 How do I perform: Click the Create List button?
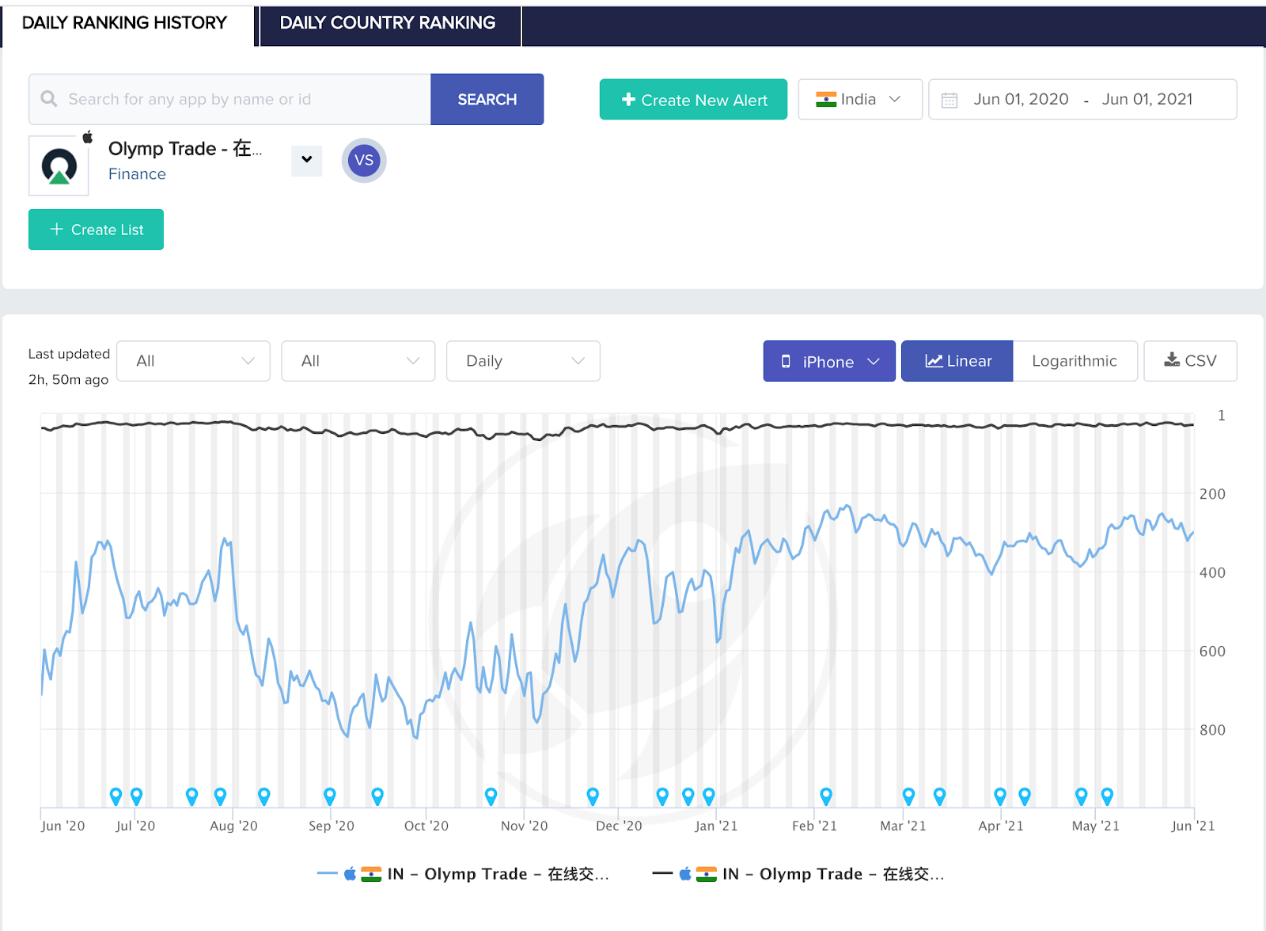coord(96,230)
